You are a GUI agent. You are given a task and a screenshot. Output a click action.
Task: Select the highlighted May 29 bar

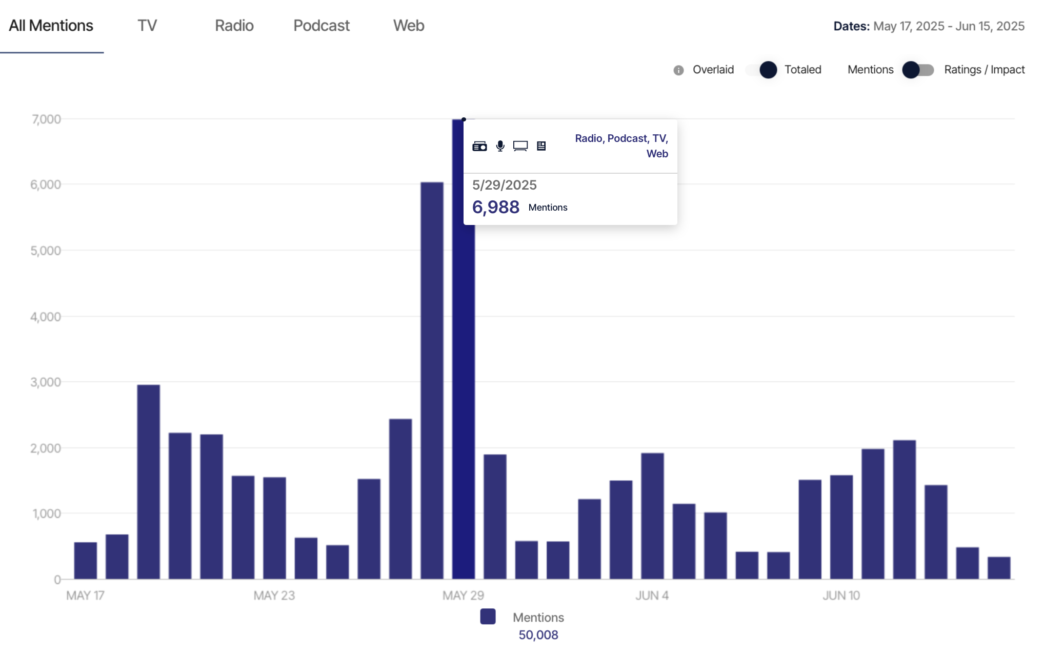pos(464,349)
